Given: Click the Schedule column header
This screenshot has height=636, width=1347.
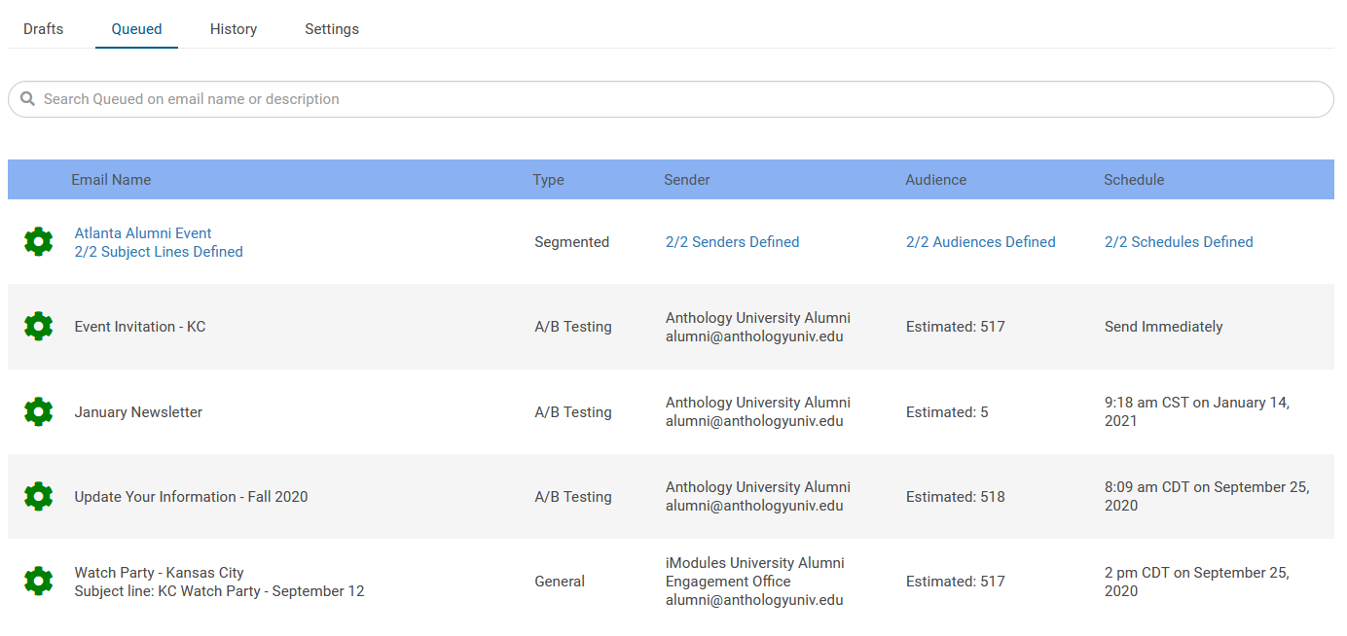Looking at the screenshot, I should pyautogui.click(x=1134, y=180).
